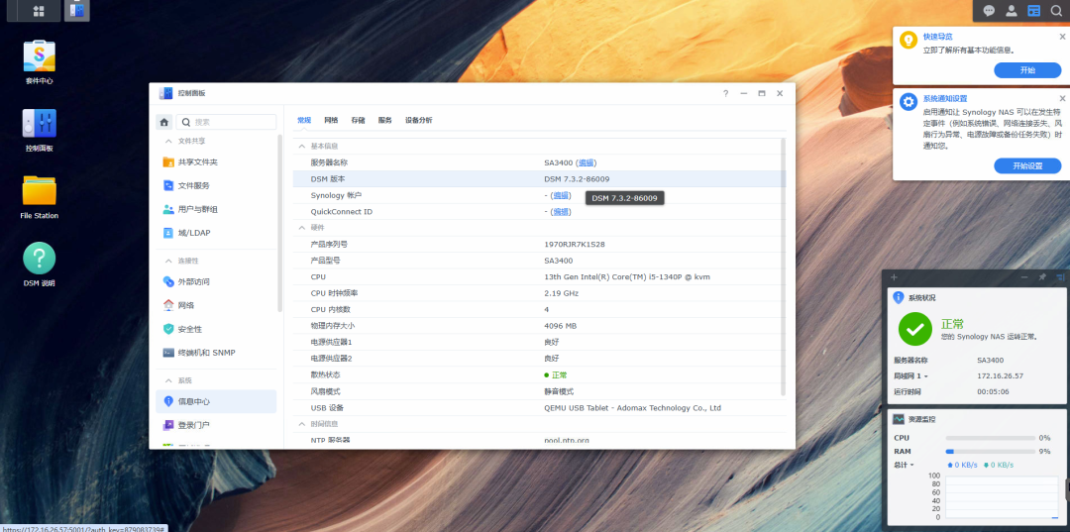Screen dimensions: 1070x532
Task: Open 文件服务 in sidebar
Action: click(x=216, y=185)
